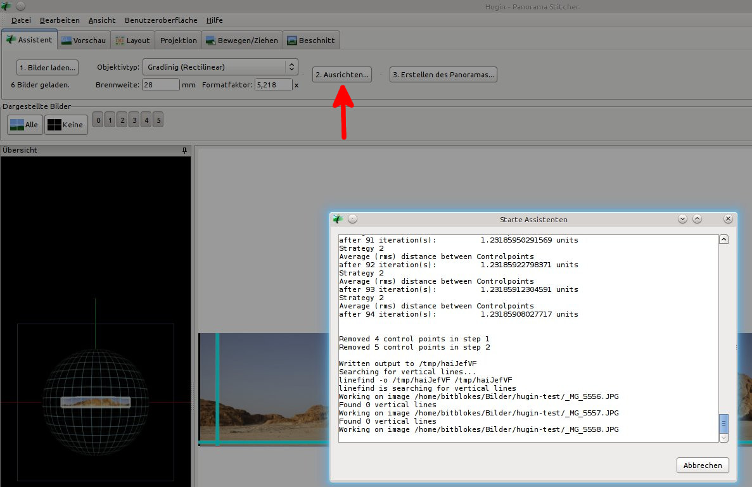
Task: Click the sphere overview thumbnail
Action: (96, 402)
